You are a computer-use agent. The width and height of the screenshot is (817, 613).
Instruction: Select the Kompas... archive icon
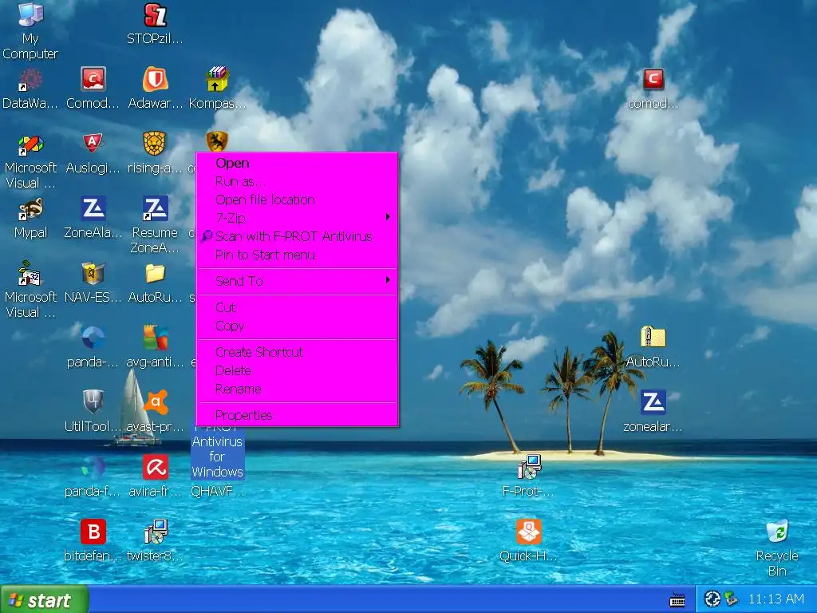pos(217,79)
